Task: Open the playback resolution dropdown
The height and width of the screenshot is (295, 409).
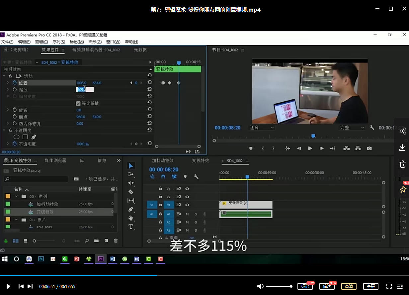Action: click(352, 128)
